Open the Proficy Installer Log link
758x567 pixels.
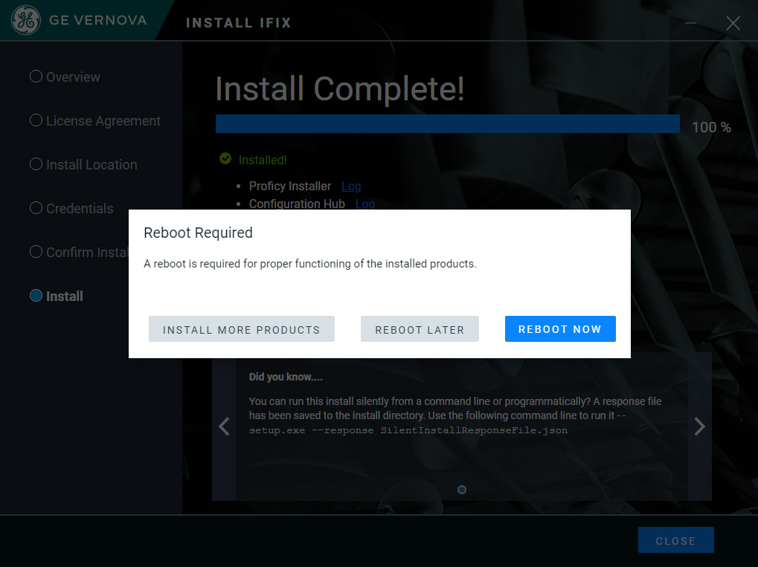click(351, 186)
